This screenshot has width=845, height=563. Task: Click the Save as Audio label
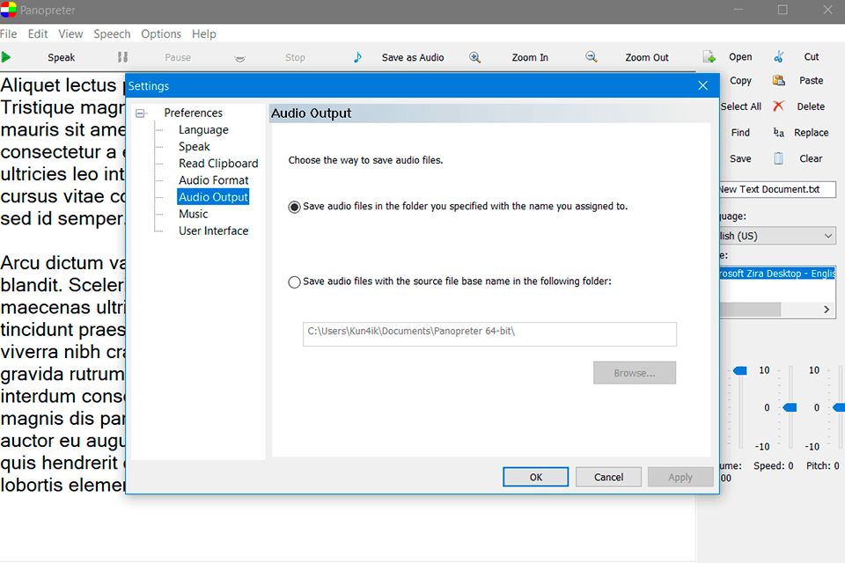click(x=413, y=57)
